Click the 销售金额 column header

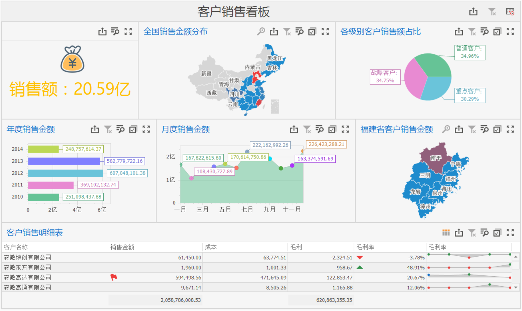tap(122, 247)
